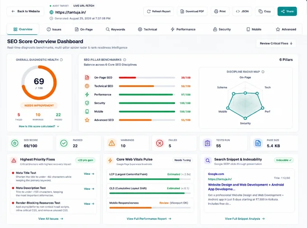Download the PDF report
The height and width of the screenshot is (228, 307).
point(192,11)
